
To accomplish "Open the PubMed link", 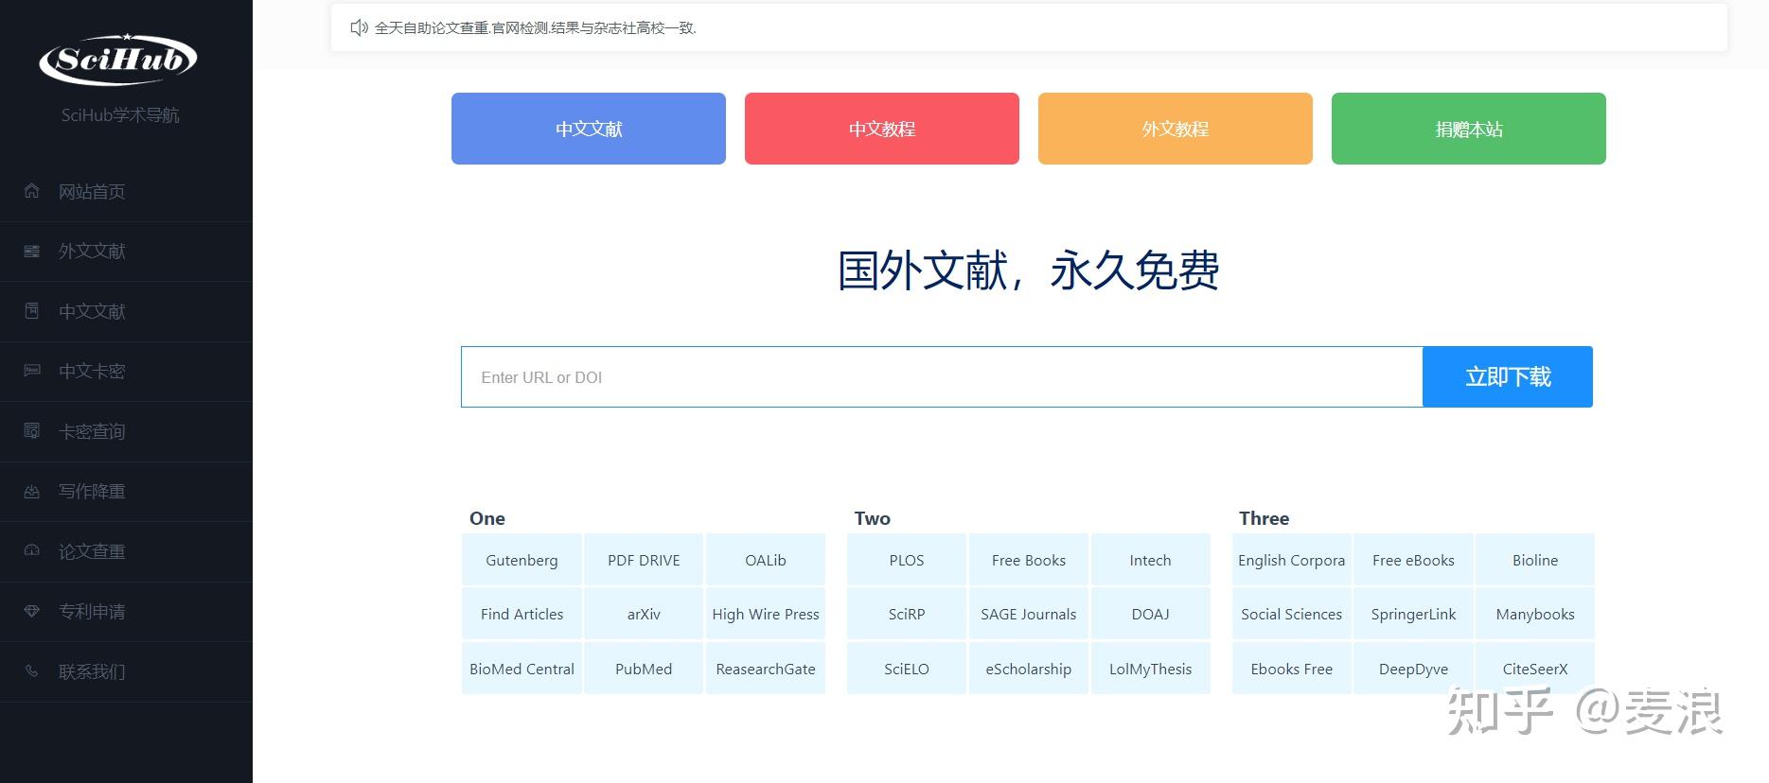I will coord(644,669).
